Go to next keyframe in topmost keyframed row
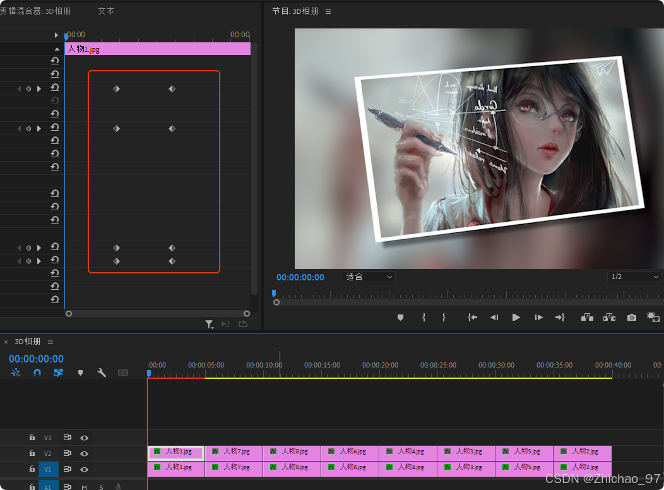The height and width of the screenshot is (490, 664). click(x=39, y=89)
